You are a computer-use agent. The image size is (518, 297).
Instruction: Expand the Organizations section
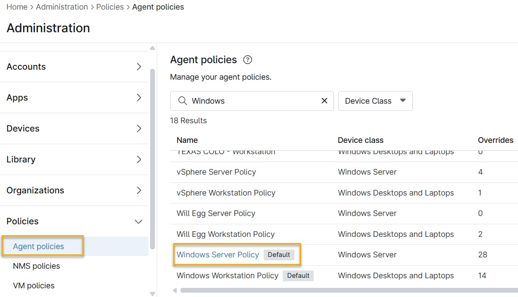(x=74, y=190)
